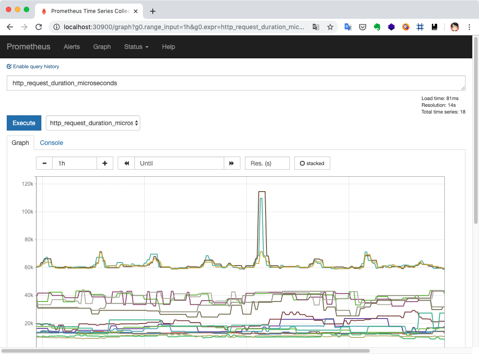Toggle Enable query history
The height and width of the screenshot is (354, 479).
pyautogui.click(x=33, y=66)
